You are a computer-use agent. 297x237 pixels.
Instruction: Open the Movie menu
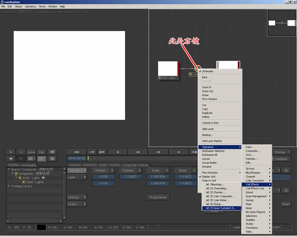pos(42,6)
